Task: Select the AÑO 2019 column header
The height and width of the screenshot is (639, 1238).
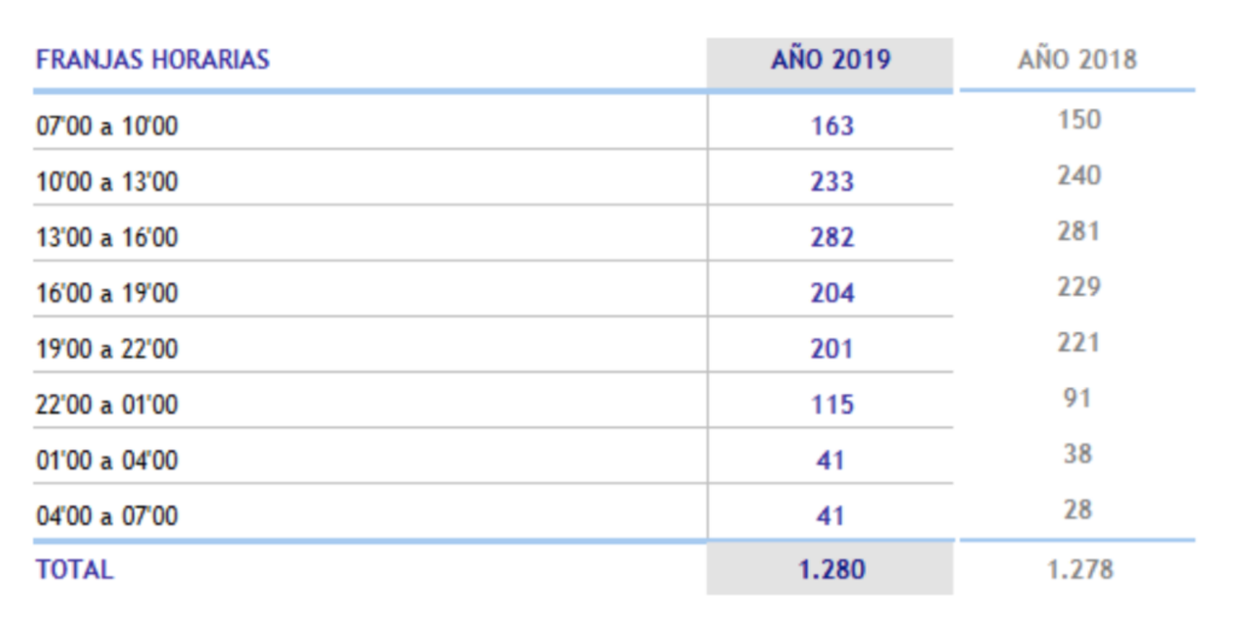Action: click(x=831, y=60)
